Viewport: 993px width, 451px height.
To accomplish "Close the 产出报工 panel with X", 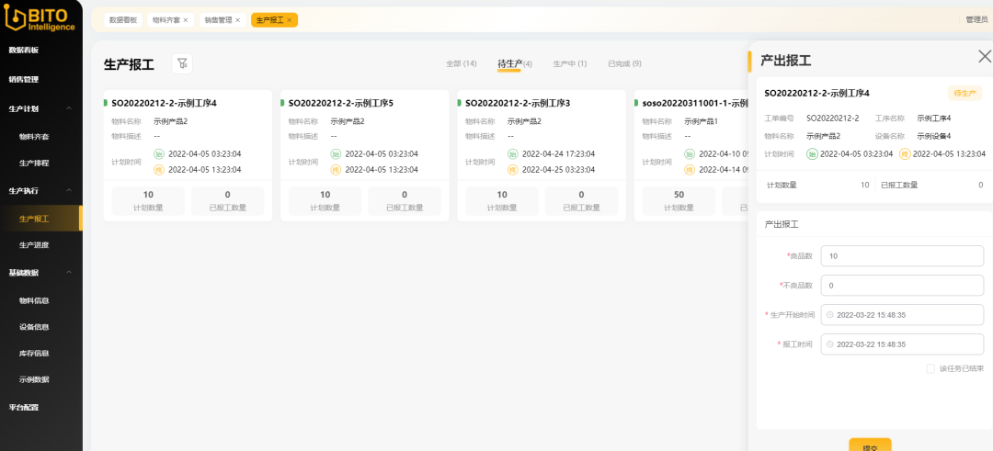I will (985, 56).
